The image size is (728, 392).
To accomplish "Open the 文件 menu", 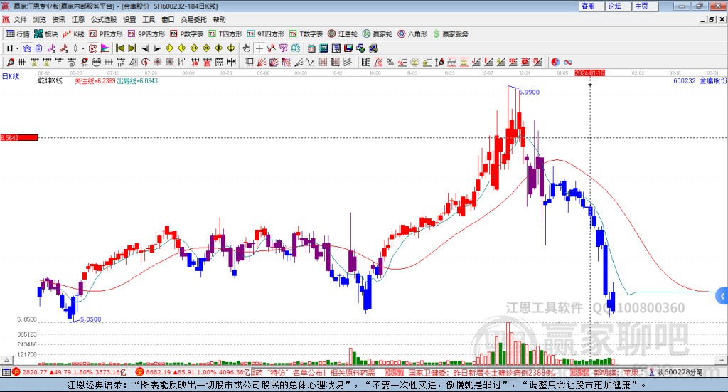I will [x=20, y=19].
